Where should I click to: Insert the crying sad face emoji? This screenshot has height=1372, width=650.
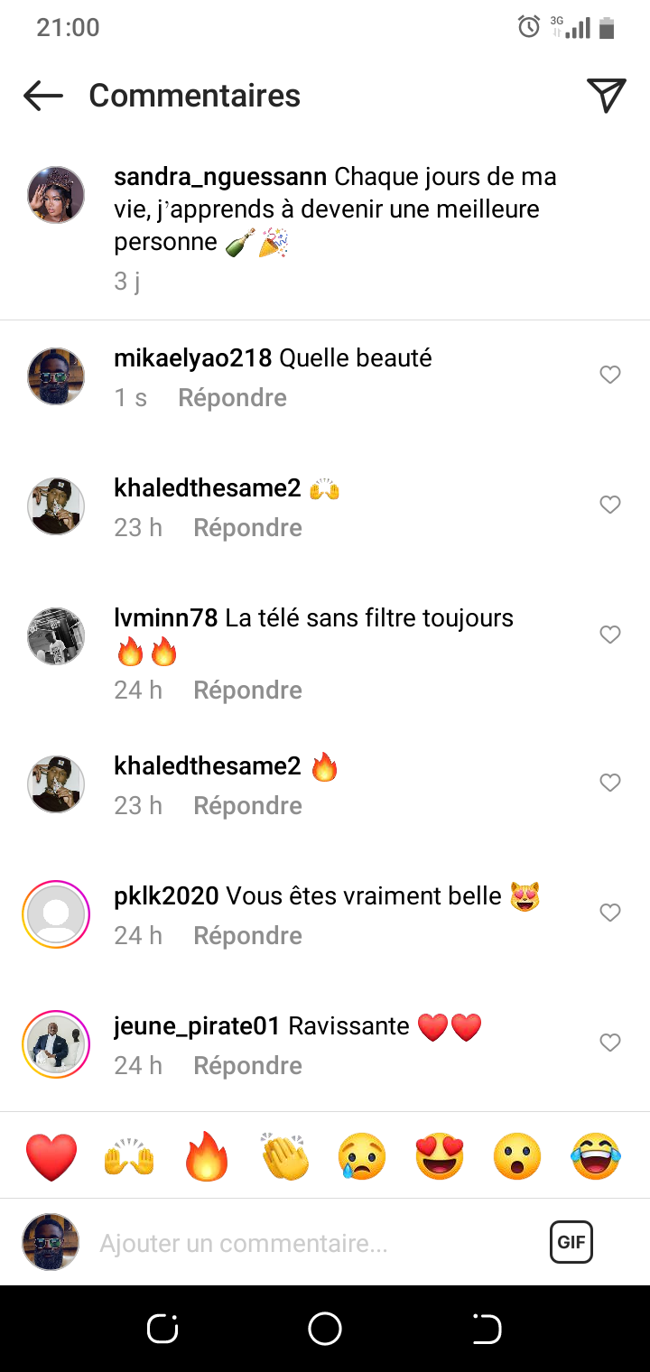point(362,1157)
